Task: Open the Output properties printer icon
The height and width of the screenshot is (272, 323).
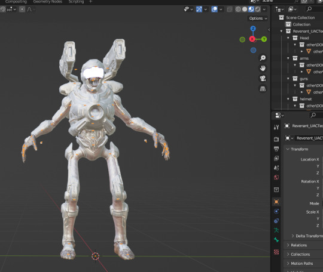Action: tap(276, 149)
